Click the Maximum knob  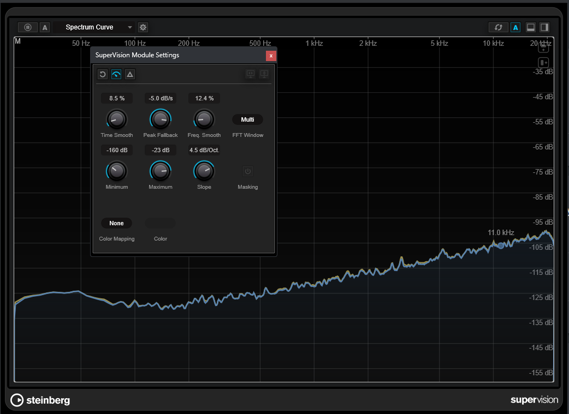click(x=161, y=171)
